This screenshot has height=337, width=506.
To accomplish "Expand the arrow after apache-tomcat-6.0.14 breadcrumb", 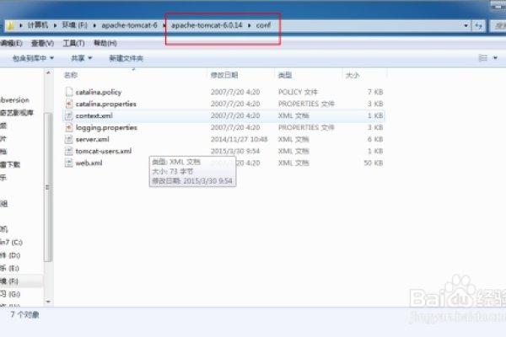I will point(249,25).
